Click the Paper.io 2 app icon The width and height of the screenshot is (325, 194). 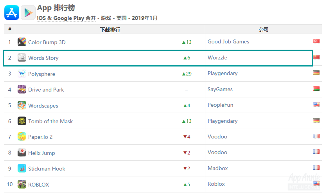[22, 137]
